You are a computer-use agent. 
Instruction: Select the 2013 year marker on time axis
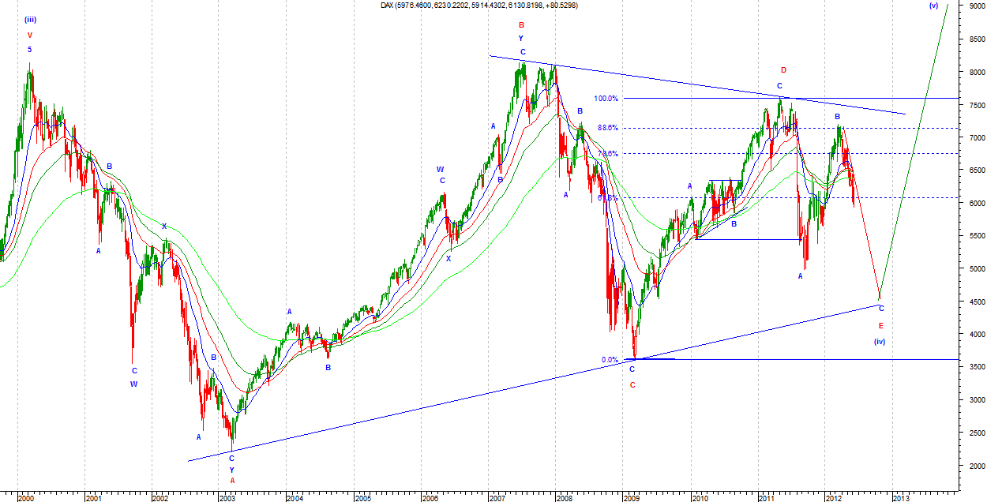[900, 498]
